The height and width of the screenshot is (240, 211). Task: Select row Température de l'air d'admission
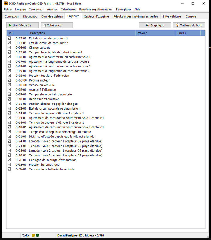tap(106, 94)
